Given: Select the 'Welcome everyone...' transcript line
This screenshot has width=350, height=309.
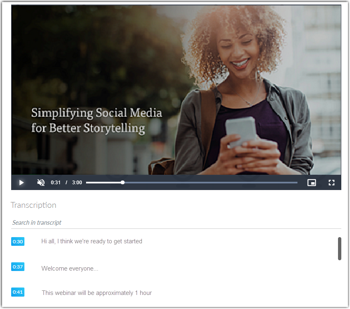Looking at the screenshot, I should pos(70,269).
